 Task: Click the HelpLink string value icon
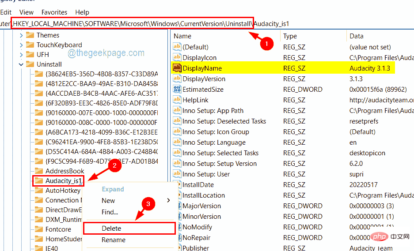point(177,100)
